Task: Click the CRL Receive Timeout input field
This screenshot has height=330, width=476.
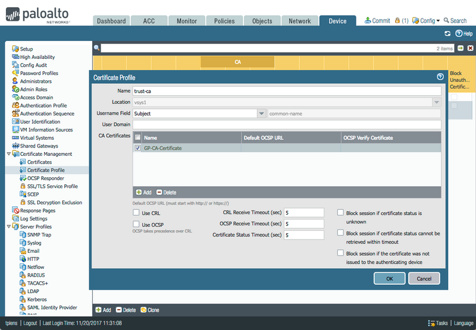Action: (x=303, y=212)
